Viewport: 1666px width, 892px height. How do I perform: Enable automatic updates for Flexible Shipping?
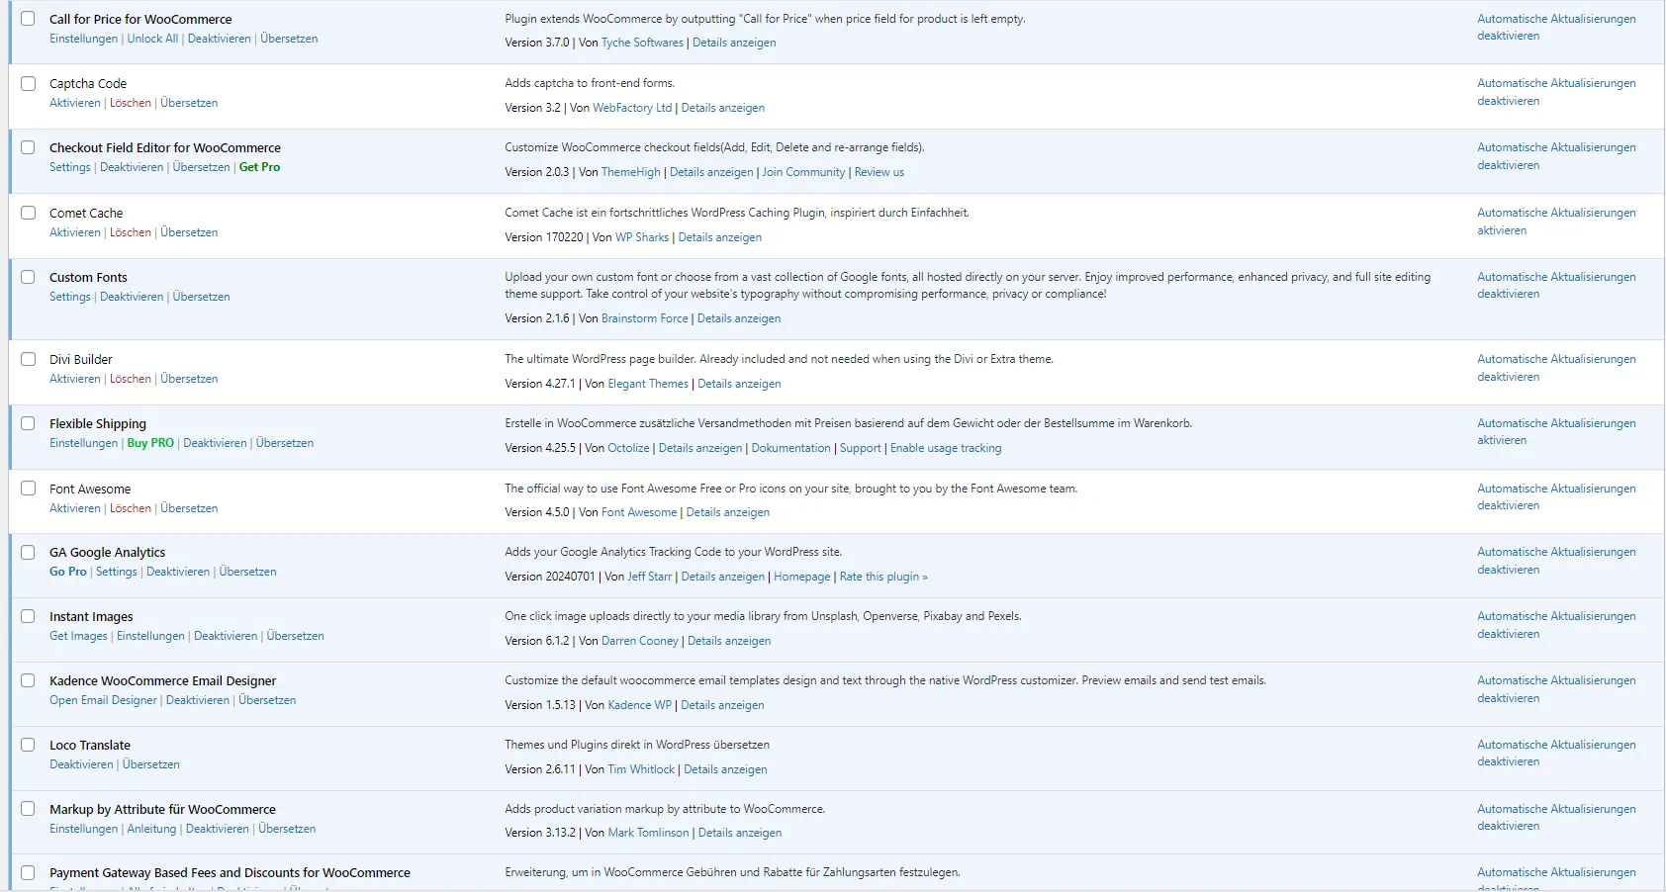point(1556,432)
